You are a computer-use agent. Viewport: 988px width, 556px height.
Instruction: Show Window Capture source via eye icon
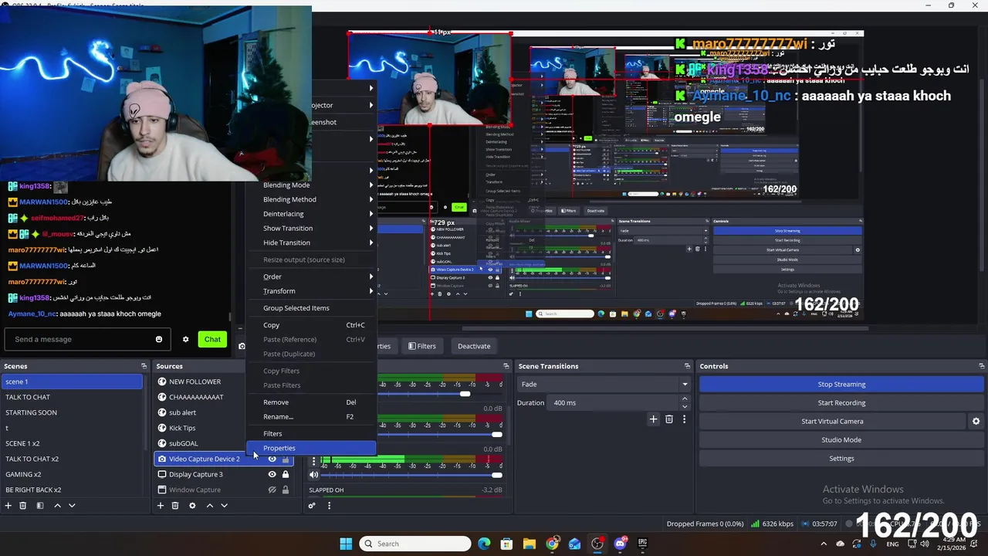click(x=272, y=490)
